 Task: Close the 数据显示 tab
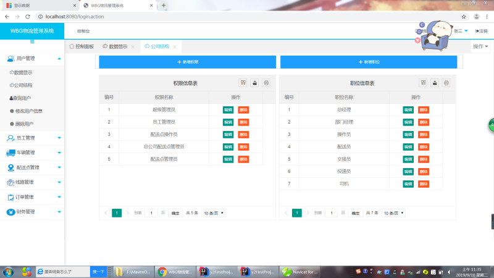(133, 47)
